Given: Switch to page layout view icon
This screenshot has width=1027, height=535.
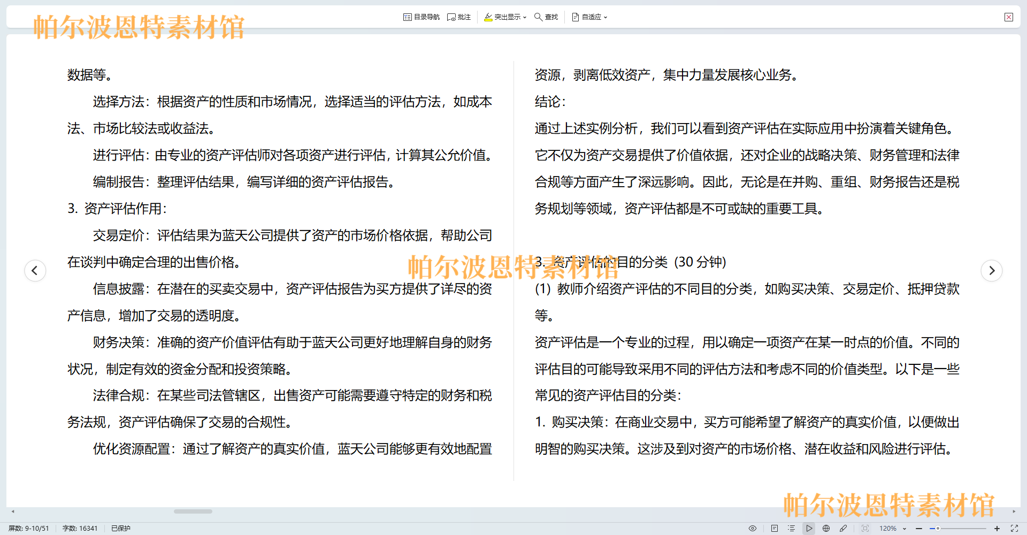Looking at the screenshot, I should (x=775, y=528).
